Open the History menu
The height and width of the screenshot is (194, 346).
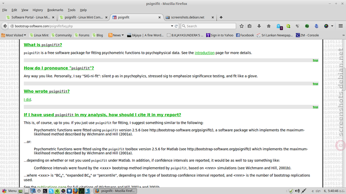coord(38,10)
